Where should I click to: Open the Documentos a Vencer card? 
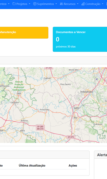[x=80, y=39]
